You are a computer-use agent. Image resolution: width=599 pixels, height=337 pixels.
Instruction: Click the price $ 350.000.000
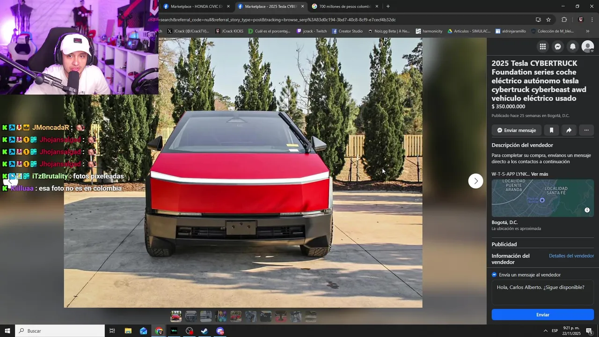pos(508,107)
